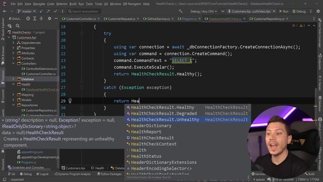Open the Refactor menu

(x=62, y=4)
